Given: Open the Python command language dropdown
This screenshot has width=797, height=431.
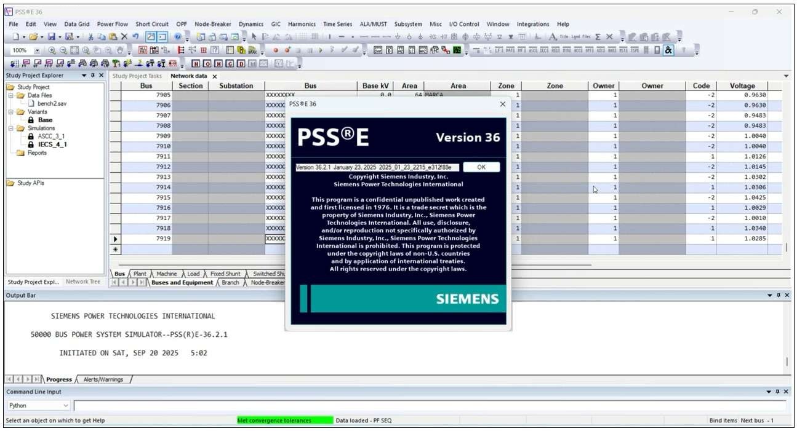Looking at the screenshot, I should click(66, 406).
